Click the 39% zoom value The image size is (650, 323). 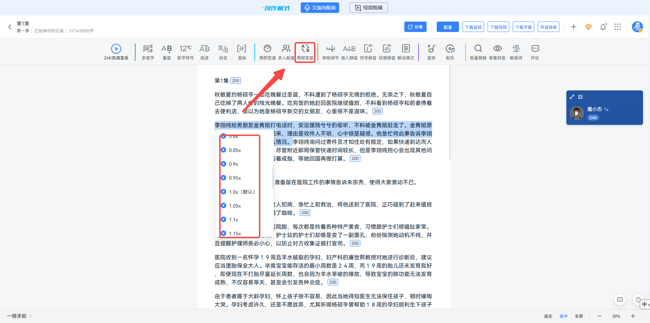click(616, 316)
